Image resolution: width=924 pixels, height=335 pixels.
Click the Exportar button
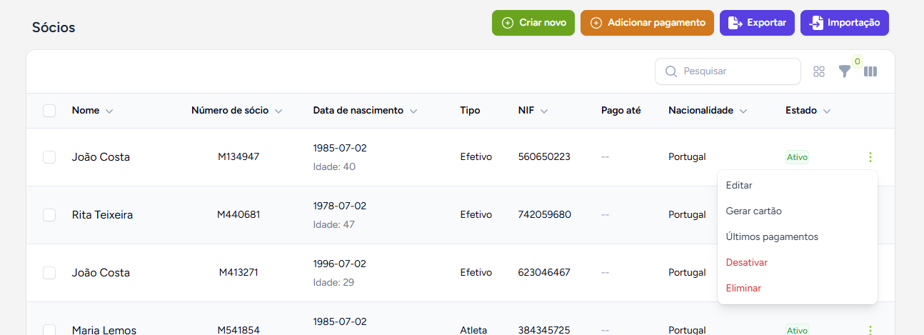[757, 23]
